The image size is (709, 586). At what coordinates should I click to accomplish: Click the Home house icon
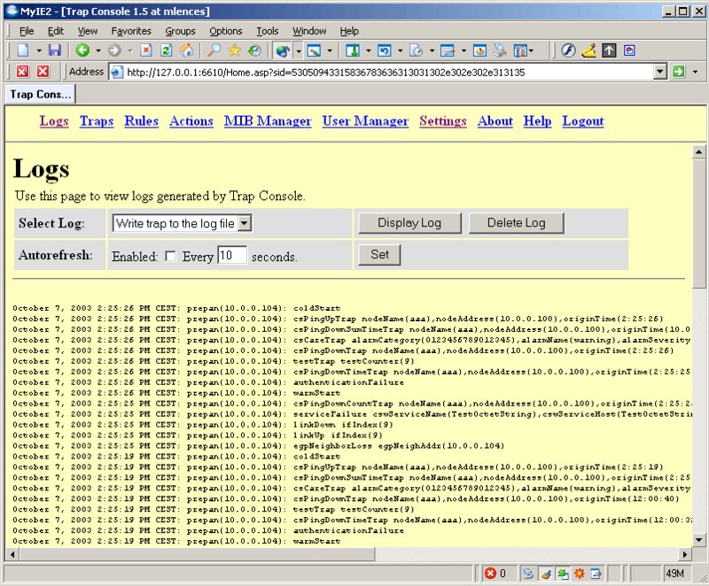click(186, 50)
